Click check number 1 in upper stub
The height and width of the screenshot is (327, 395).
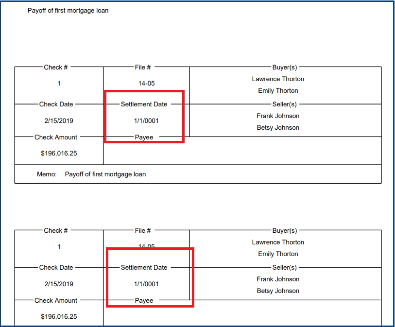(59, 84)
